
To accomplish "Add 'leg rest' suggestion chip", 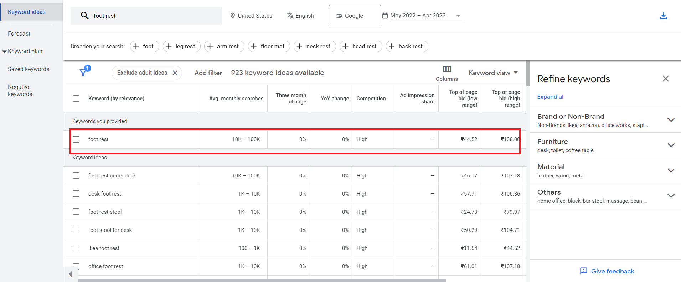I will tap(181, 46).
